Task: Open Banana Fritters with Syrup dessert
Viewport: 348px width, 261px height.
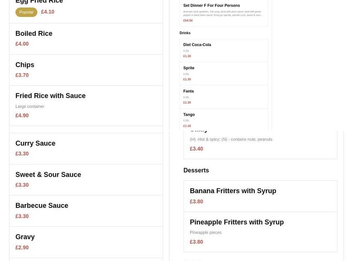Action: (233, 191)
